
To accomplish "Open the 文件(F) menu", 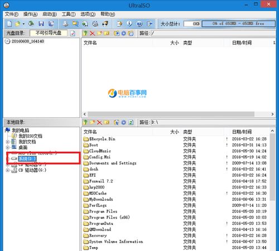I will pos(12,14).
